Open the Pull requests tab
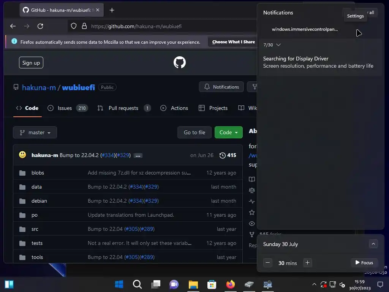Screen dimensions: 389x292 click(124, 108)
